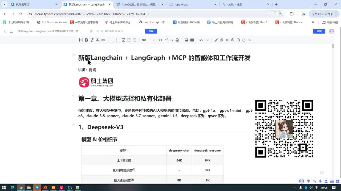Insert an image into the note

click(x=186, y=40)
